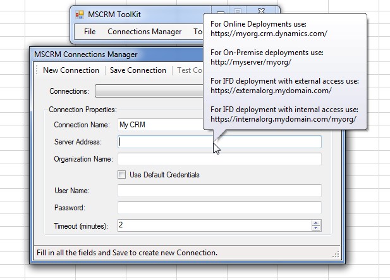Click the partially hidden Test Connection button
390x280 pixels.
tap(189, 70)
